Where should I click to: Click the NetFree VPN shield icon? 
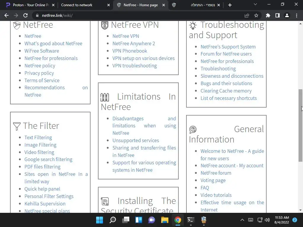(105, 25)
